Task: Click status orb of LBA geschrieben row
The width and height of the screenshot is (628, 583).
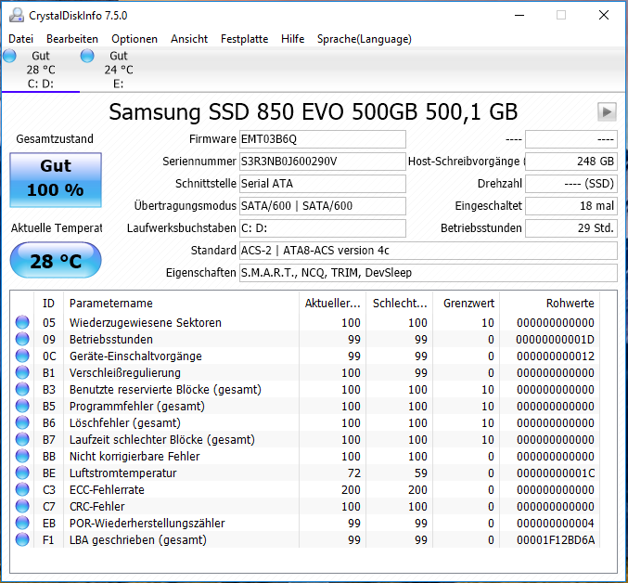Action: tap(22, 539)
